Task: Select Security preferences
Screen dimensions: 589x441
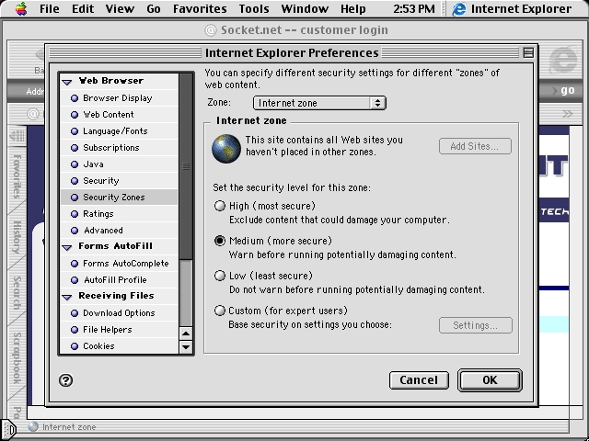Action: (x=119, y=181)
